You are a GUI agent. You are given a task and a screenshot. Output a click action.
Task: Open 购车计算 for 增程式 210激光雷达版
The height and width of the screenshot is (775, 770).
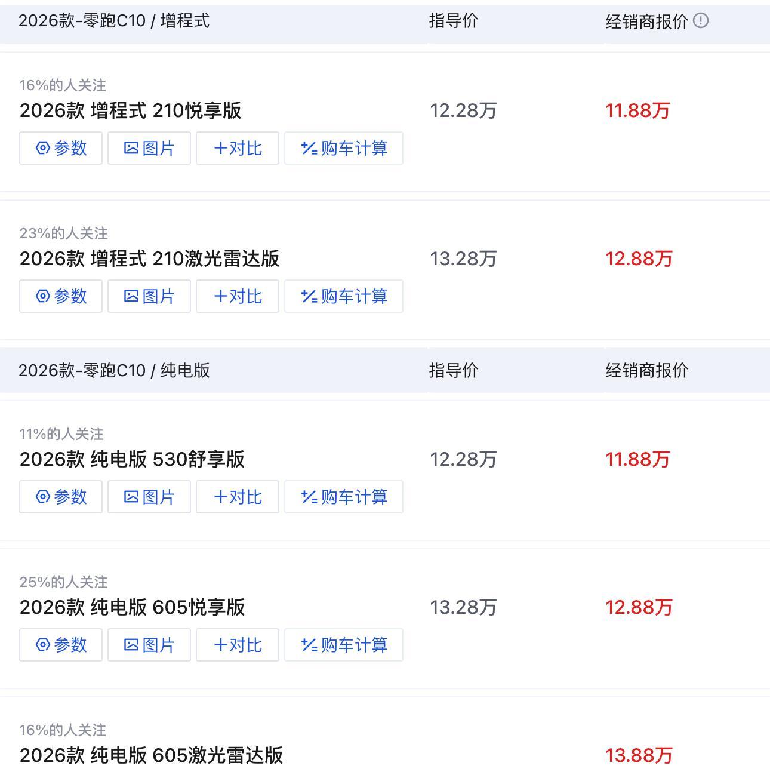pos(344,296)
